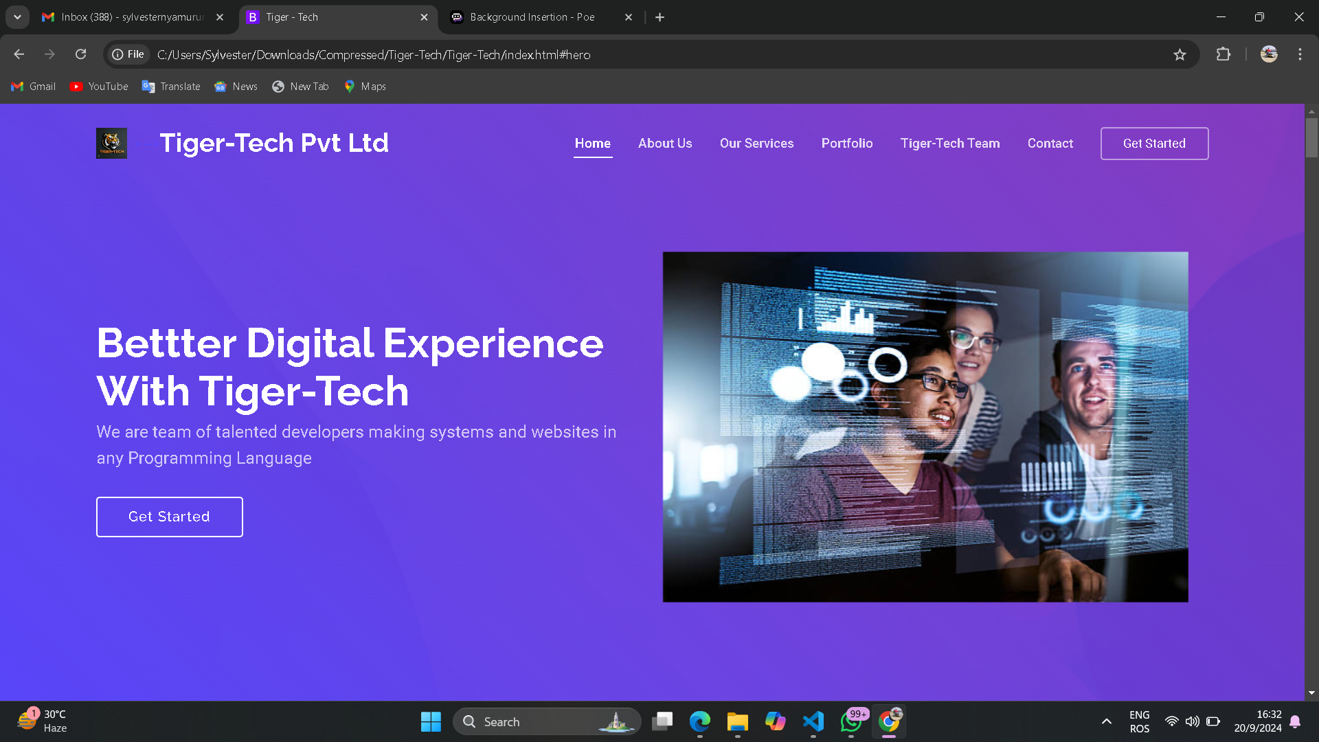Click the Google Maps pin icon in bookmarks
Image resolution: width=1319 pixels, height=742 pixels.
pyautogui.click(x=350, y=86)
